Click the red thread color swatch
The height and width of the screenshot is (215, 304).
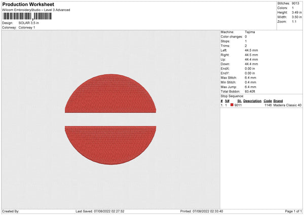pos(232,105)
